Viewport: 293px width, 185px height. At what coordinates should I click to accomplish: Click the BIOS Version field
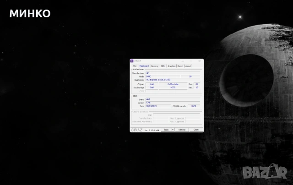click(x=173, y=103)
